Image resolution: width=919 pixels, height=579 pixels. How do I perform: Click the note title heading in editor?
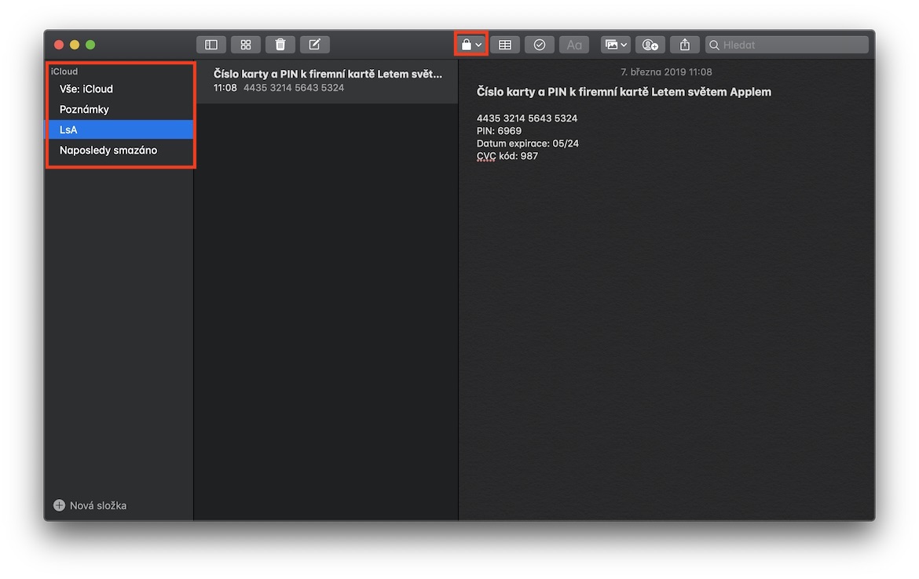(624, 92)
